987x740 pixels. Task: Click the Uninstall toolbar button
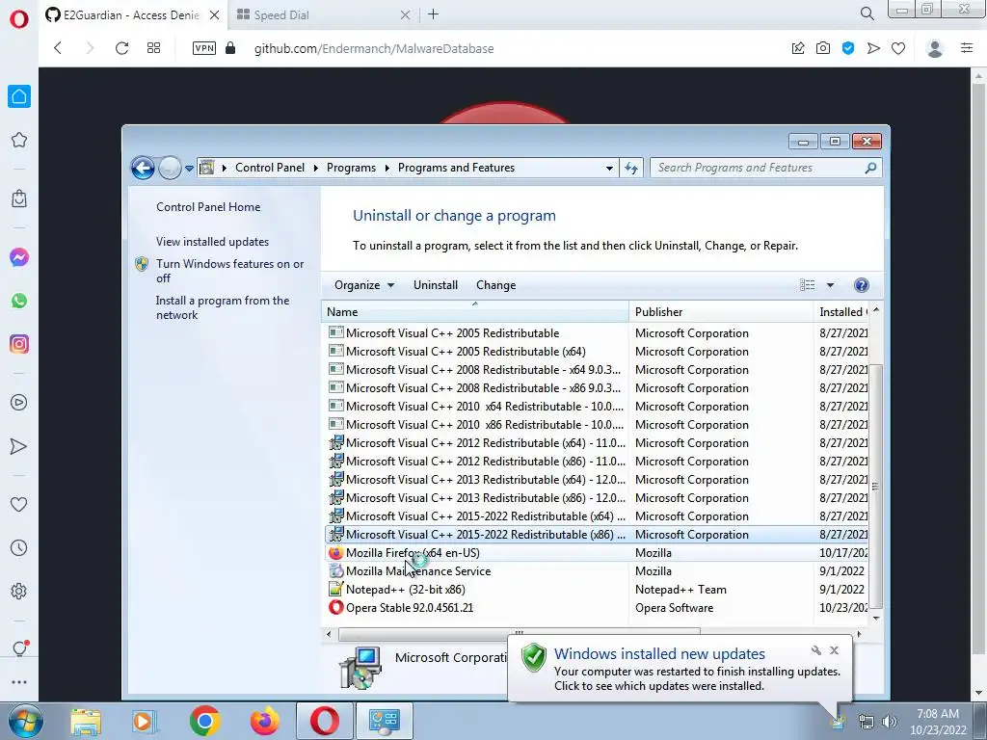(x=436, y=285)
